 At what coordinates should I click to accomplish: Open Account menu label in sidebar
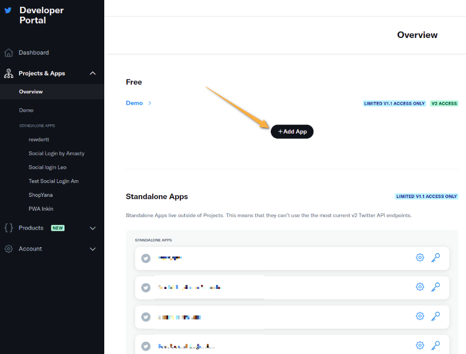[x=31, y=249]
